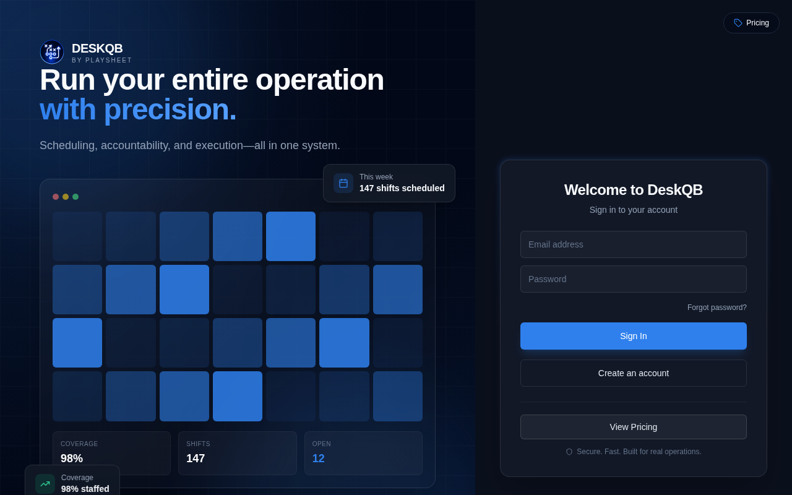The image size is (792, 495).
Task: Click the trending-up Coverage icon
Action: tap(45, 484)
